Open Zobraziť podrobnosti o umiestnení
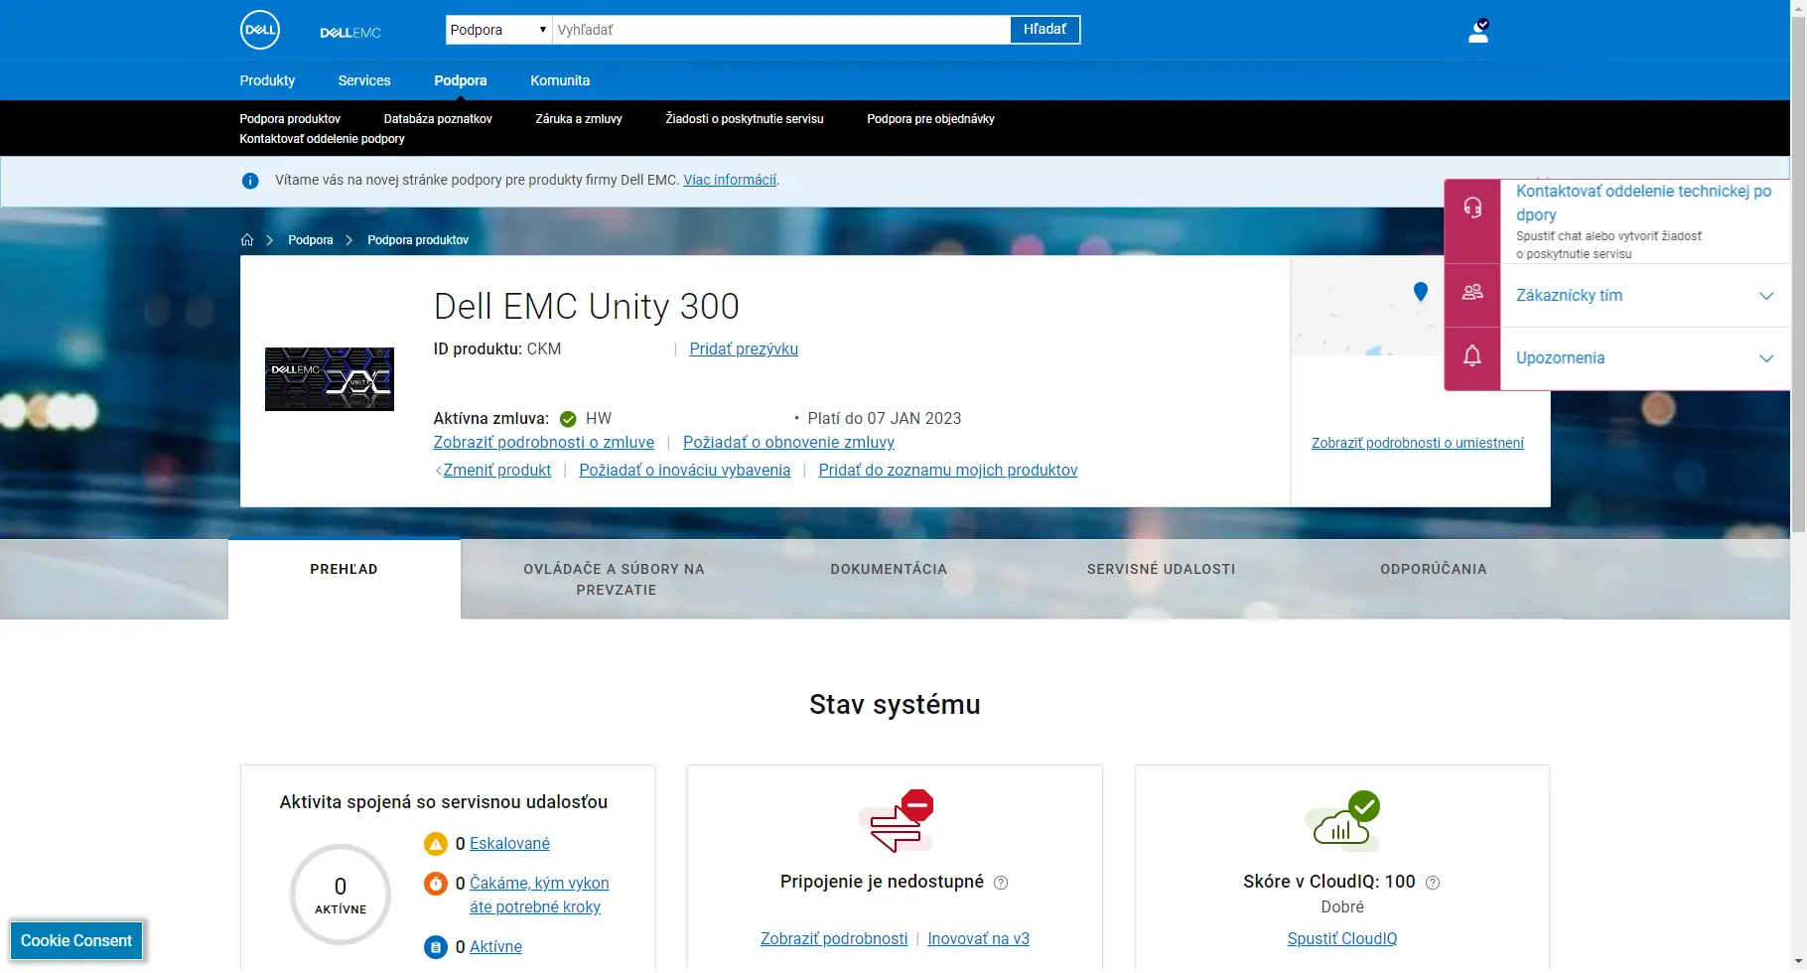This screenshot has height=973, width=1807. pyautogui.click(x=1418, y=444)
